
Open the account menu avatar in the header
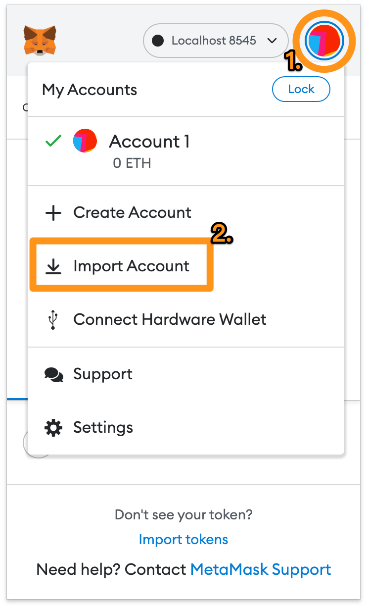pos(324,41)
